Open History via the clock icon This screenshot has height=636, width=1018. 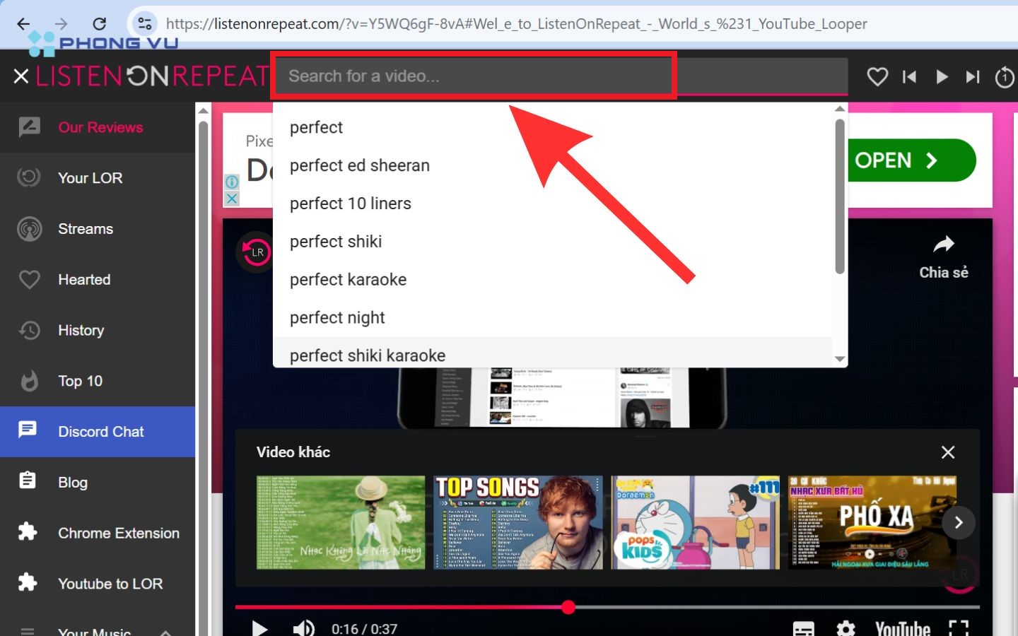[28, 330]
